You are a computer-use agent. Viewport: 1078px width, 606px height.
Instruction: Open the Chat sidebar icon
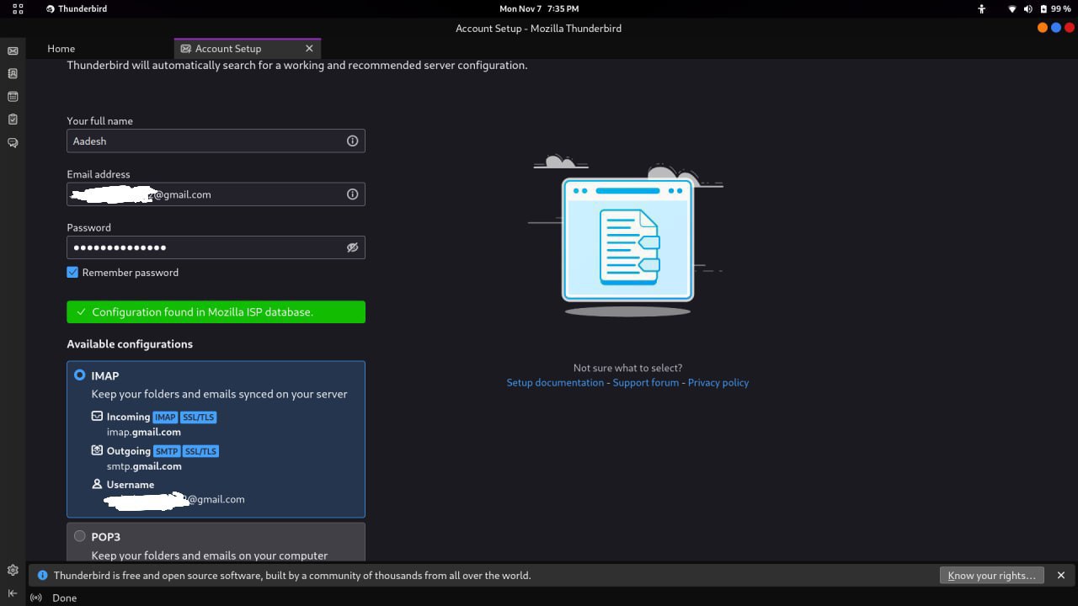(x=12, y=142)
